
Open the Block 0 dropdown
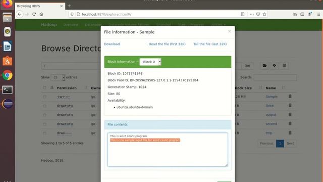(x=150, y=62)
